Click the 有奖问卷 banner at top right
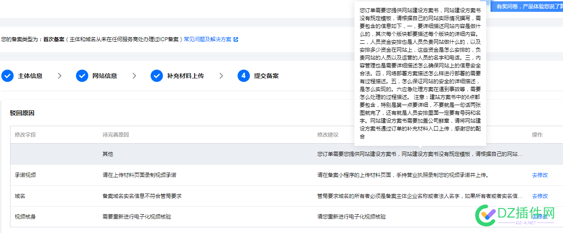The image size is (563, 233). [527, 6]
